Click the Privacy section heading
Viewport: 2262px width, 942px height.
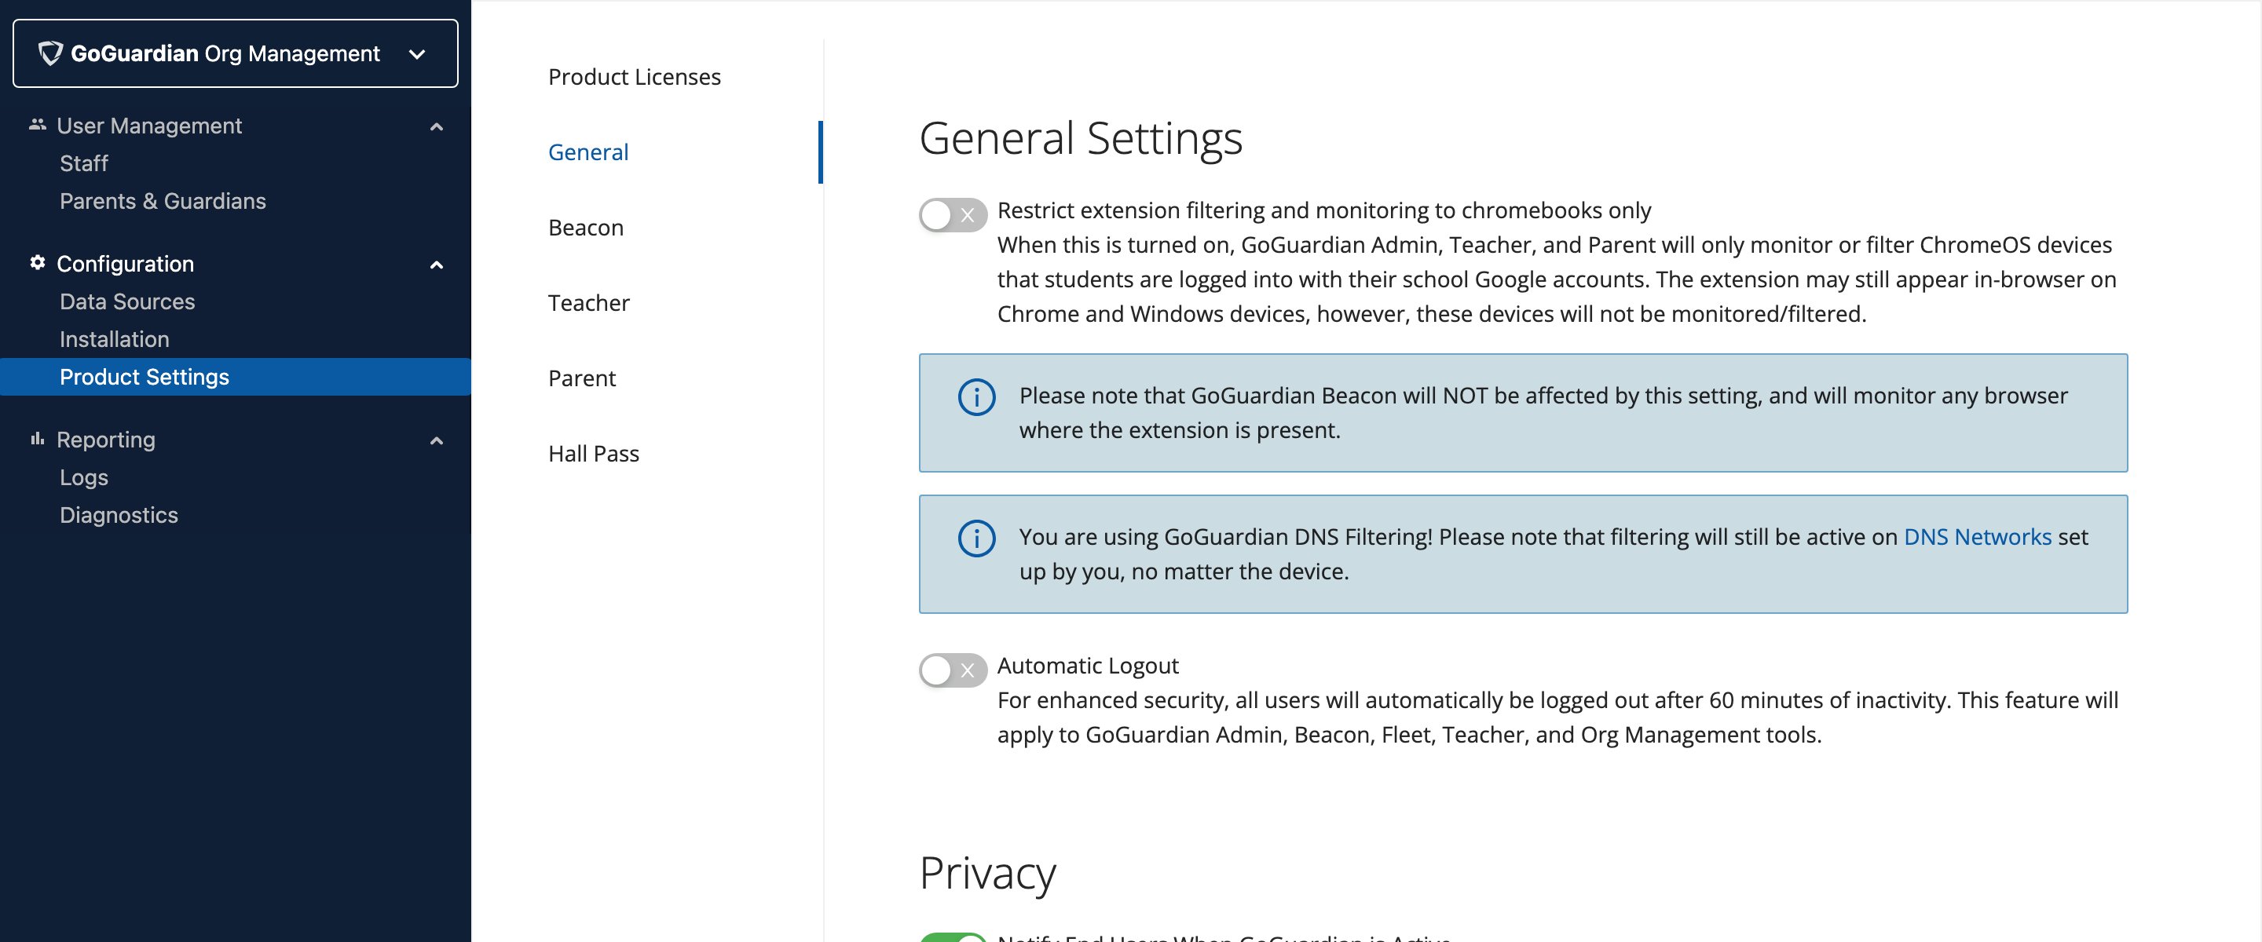[x=987, y=873]
